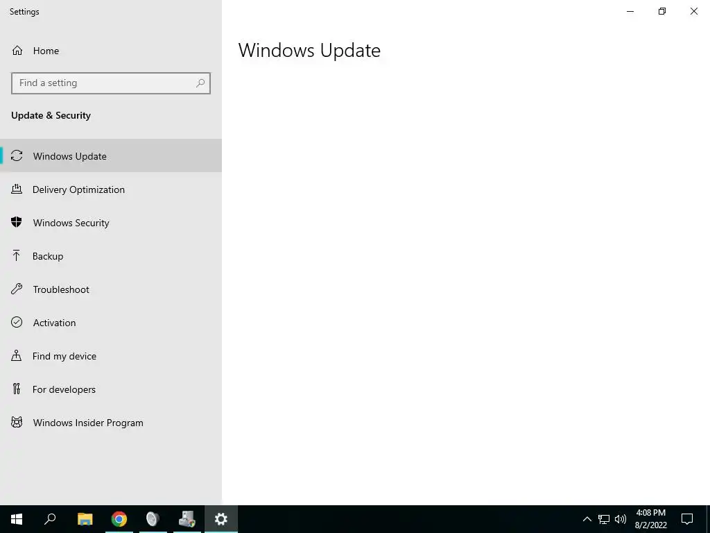Click the Windows Insider cat icon
The width and height of the screenshot is (710, 533).
(17, 423)
